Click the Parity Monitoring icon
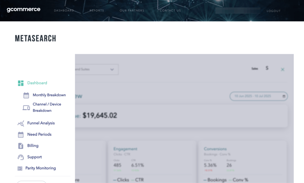Viewport: 304px width, 183px height. [x=20, y=168]
